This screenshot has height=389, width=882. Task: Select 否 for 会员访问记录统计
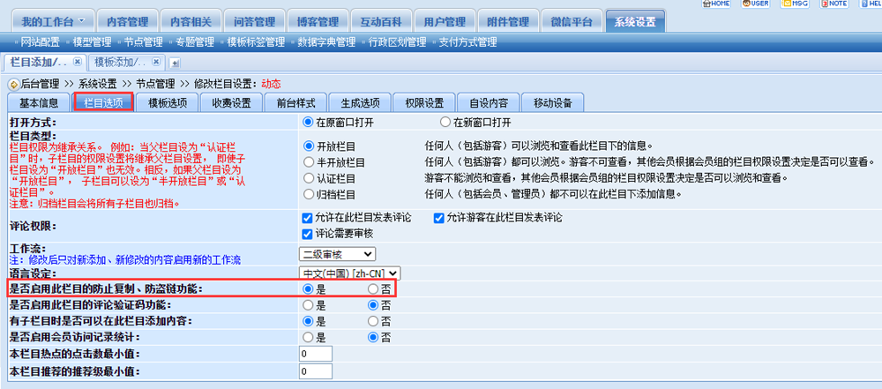click(373, 337)
